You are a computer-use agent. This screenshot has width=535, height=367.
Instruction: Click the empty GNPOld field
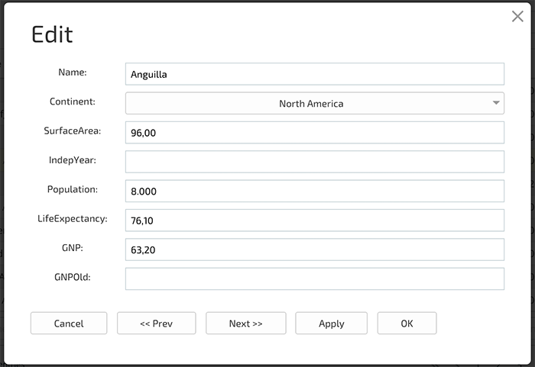pos(315,278)
